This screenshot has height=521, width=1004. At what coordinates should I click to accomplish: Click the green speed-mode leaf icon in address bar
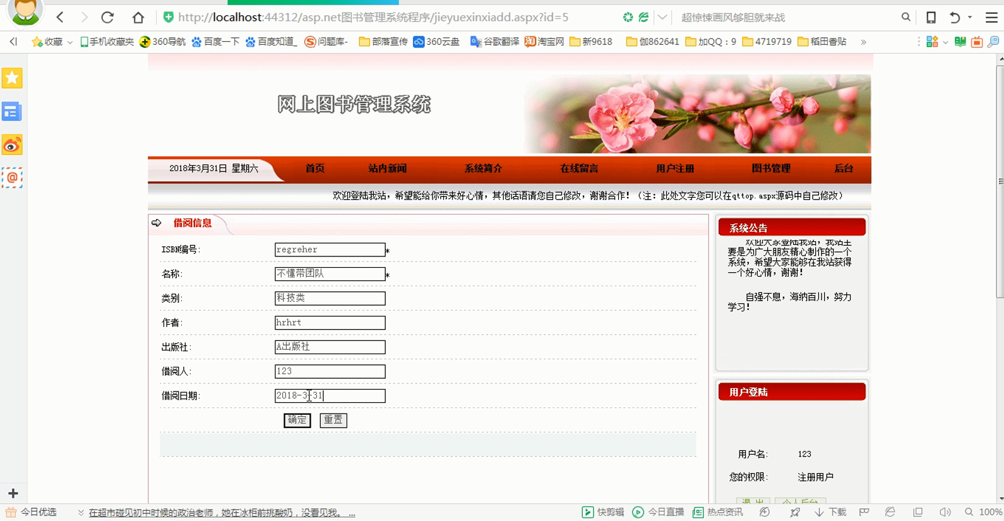point(643,17)
